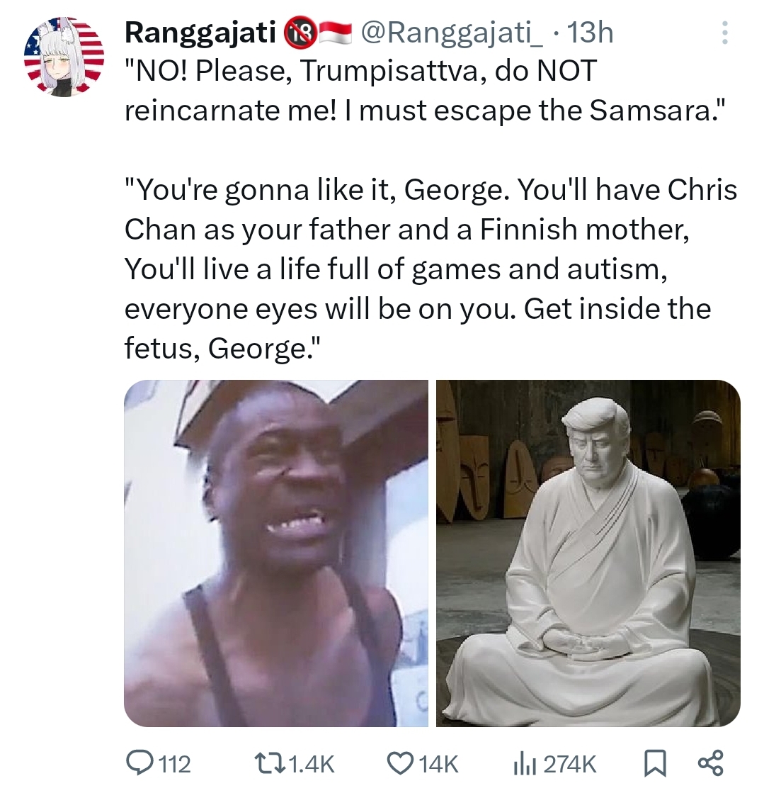Open the Ranggajati profile avatar
The image size is (764, 793).
[x=64, y=57]
